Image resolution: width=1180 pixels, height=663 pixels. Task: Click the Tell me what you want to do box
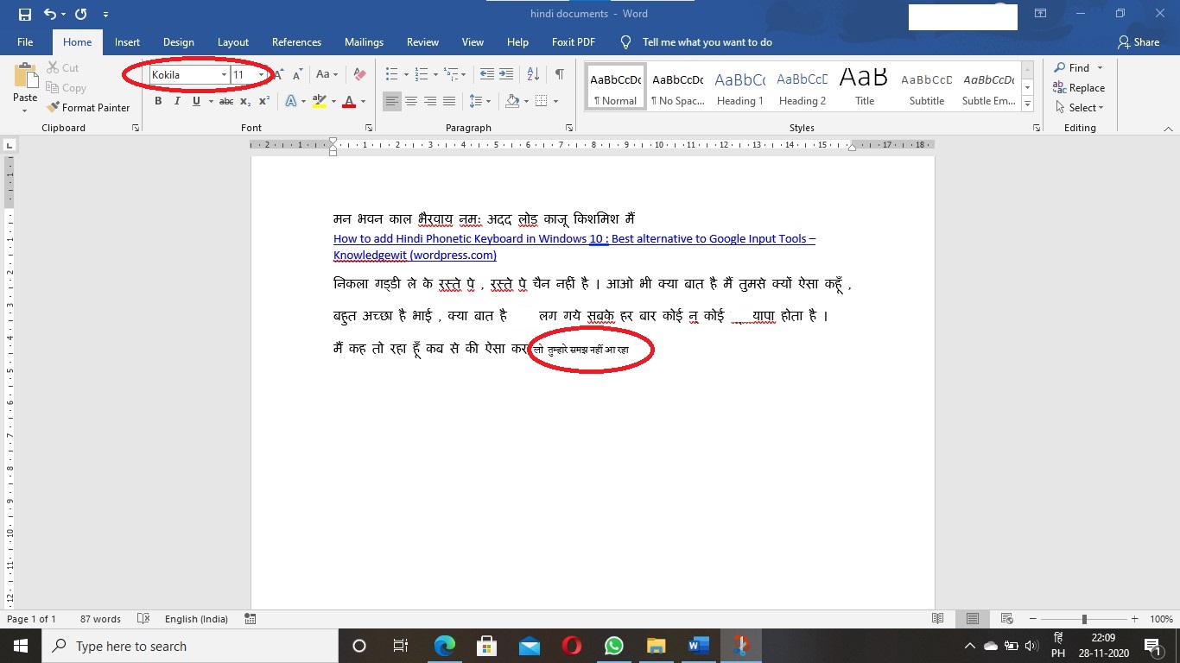pos(707,42)
